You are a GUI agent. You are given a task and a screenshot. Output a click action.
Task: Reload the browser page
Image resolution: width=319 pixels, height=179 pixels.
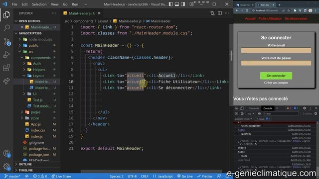pos(247,10)
